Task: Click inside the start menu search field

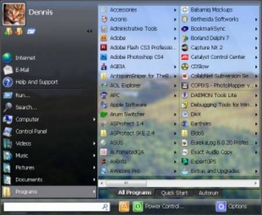Action: 52,207
